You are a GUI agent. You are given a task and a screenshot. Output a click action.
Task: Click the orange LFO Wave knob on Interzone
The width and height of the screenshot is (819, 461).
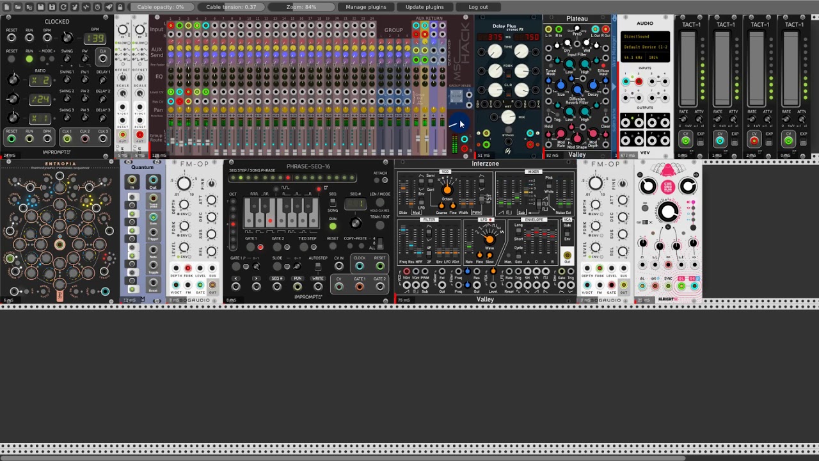point(489,239)
